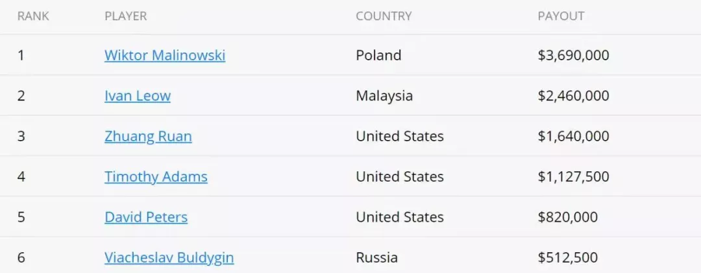Visit Zhuang Ruan's player page
This screenshot has width=701, height=273.
(x=149, y=136)
